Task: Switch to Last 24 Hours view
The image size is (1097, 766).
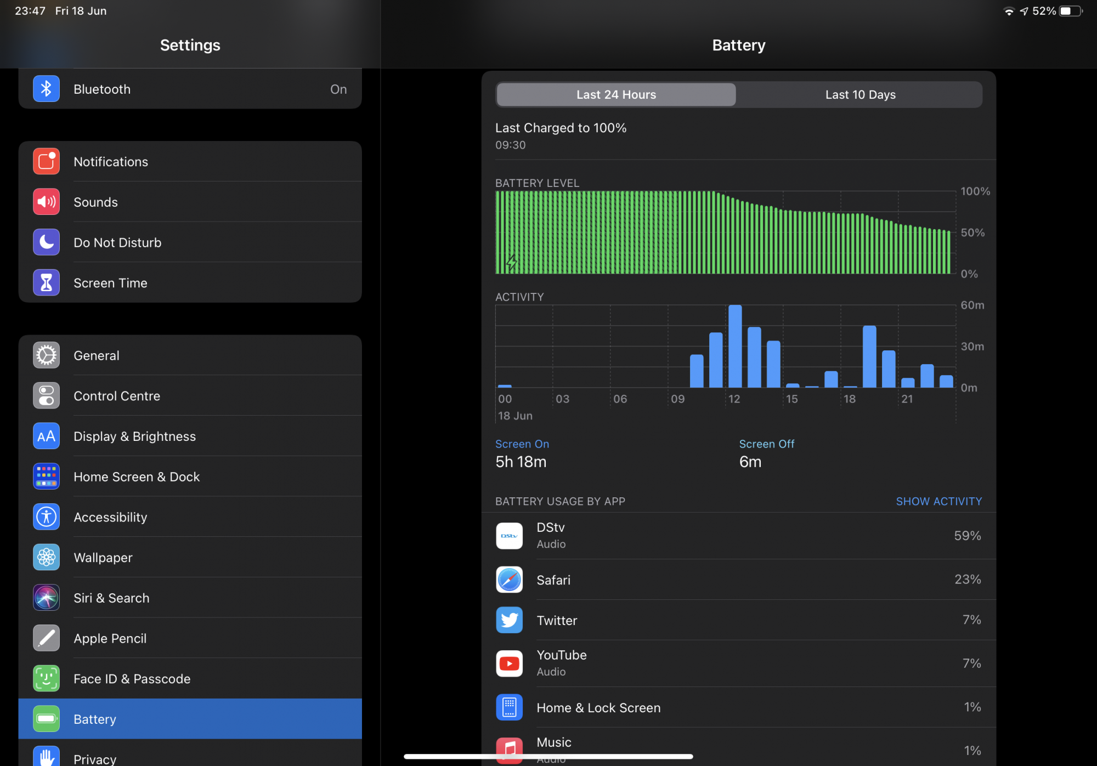Action: [x=616, y=95]
